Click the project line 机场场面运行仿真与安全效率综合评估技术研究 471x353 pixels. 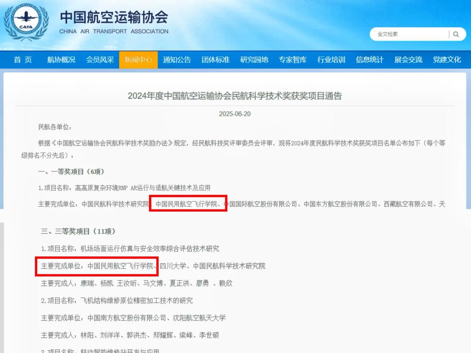pyautogui.click(x=130, y=249)
